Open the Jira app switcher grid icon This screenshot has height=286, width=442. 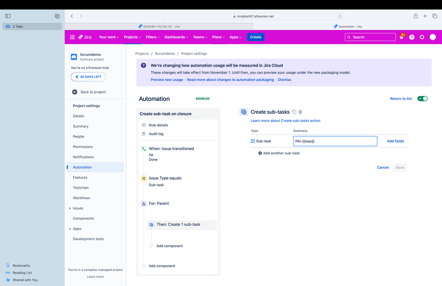pos(72,37)
